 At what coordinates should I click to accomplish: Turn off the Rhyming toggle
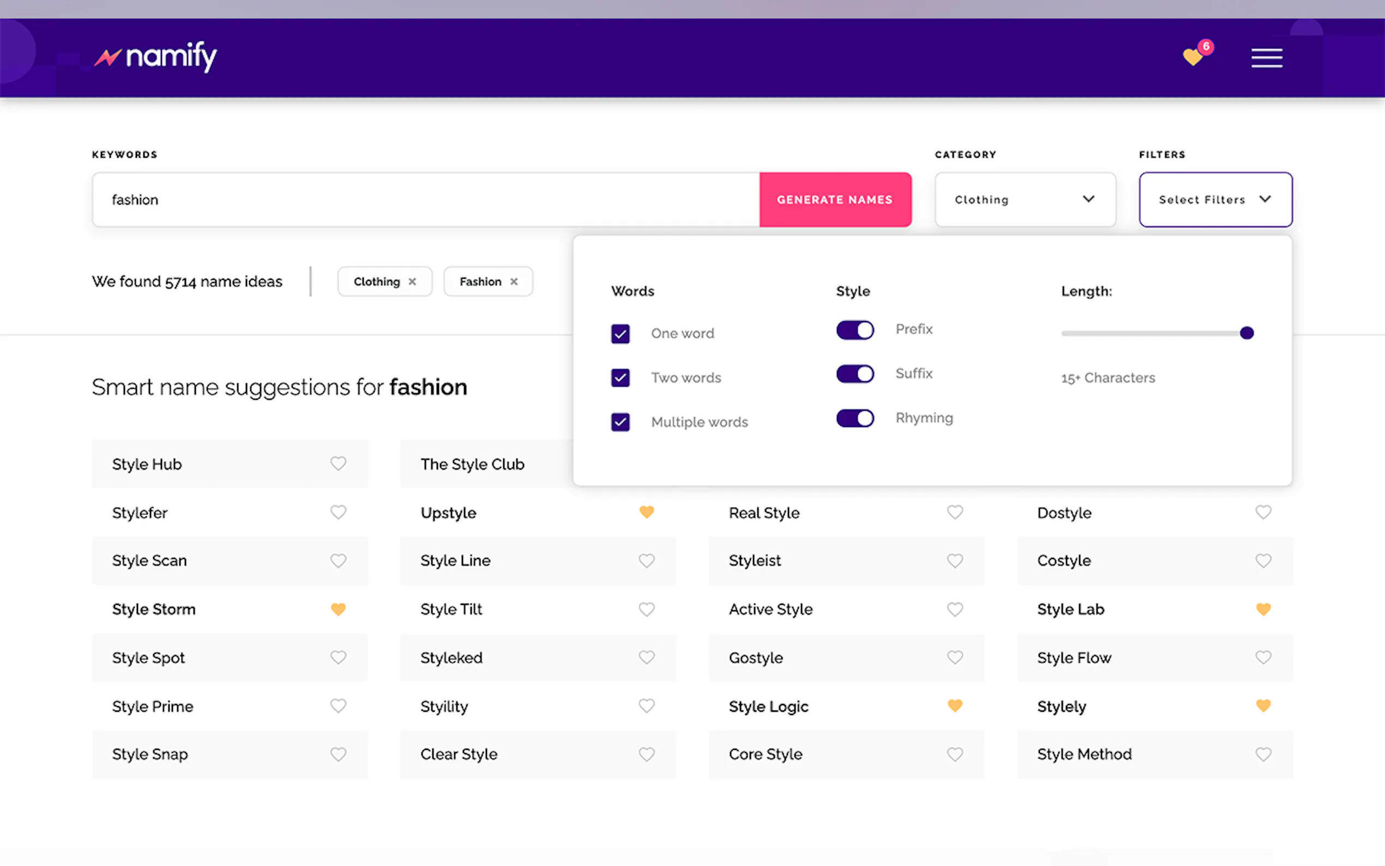(x=855, y=418)
